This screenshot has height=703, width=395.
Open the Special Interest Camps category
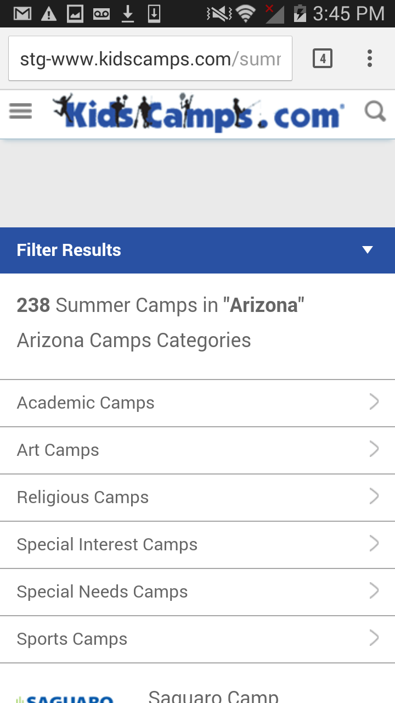pos(198,545)
